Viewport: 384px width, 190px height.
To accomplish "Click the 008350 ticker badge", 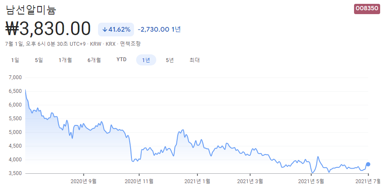I will [x=367, y=9].
